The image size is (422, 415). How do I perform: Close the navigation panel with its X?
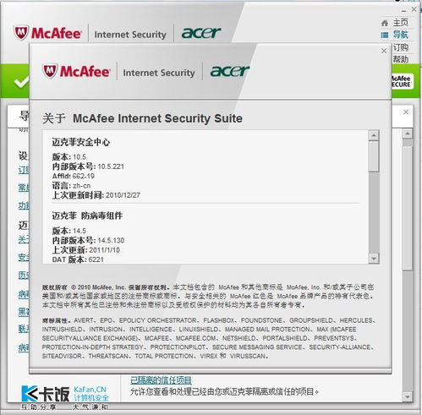[x=406, y=112]
